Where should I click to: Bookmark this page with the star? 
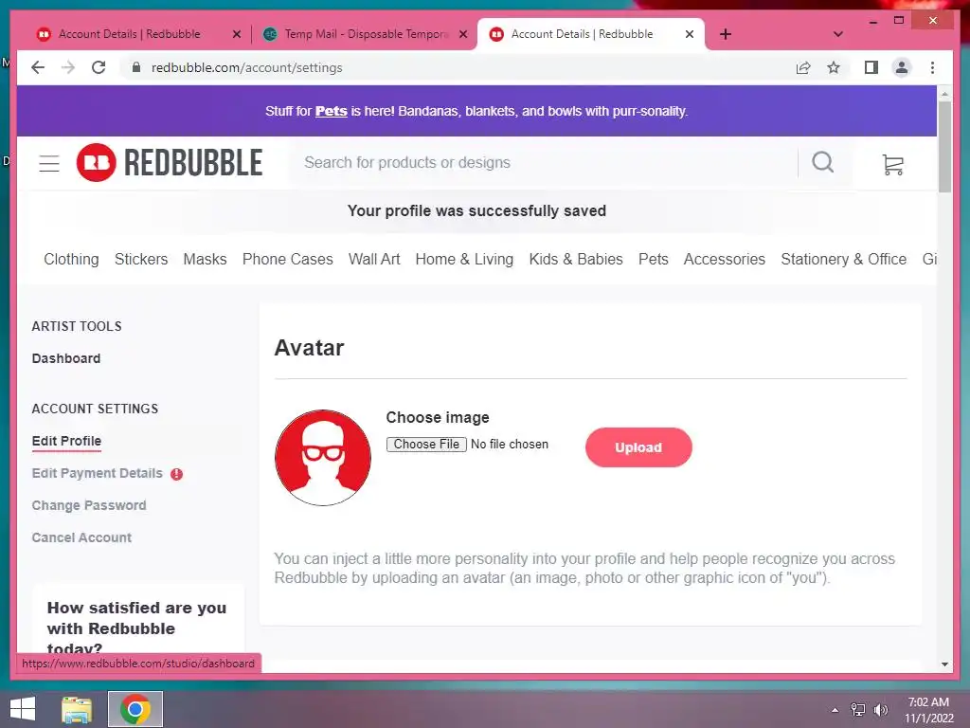834,67
